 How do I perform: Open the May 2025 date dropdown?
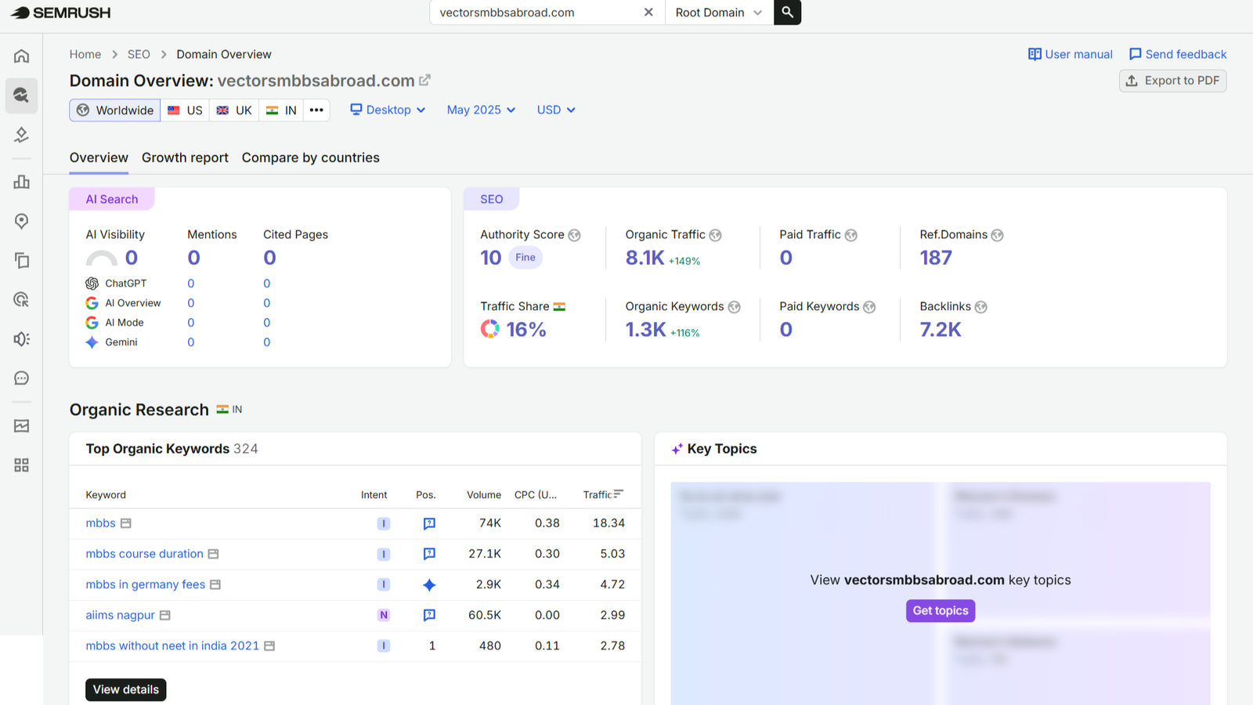pos(481,110)
